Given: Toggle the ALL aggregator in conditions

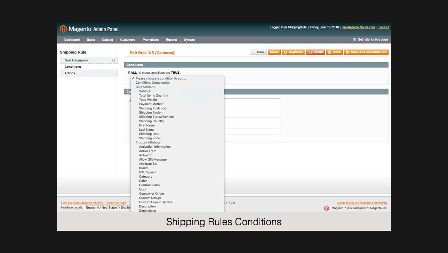Looking at the screenshot, I should click(x=134, y=73).
